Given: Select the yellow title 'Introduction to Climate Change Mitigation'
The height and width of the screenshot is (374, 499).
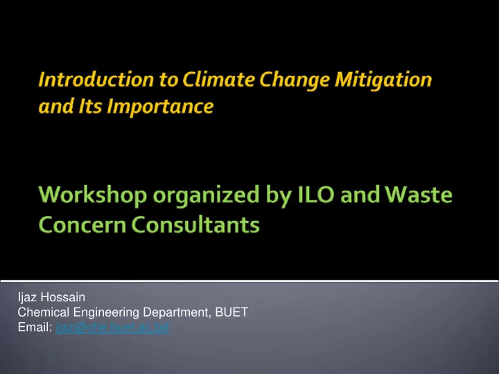Looking at the screenshot, I should (x=235, y=80).
